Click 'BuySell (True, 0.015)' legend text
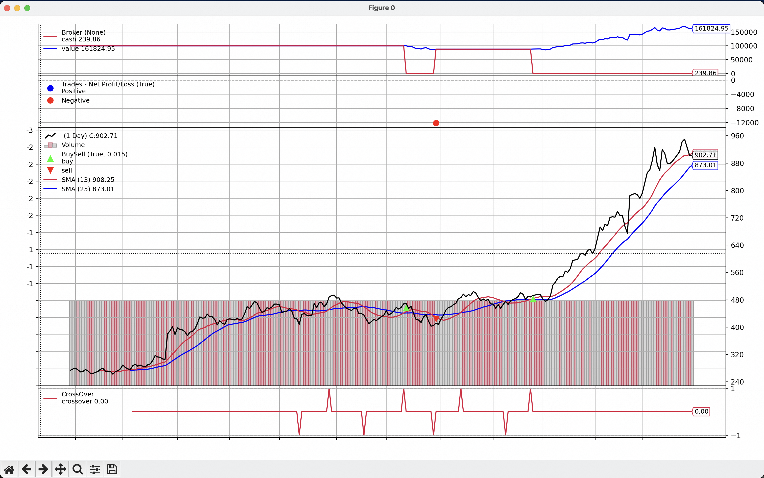Image resolution: width=764 pixels, height=478 pixels. coord(94,154)
